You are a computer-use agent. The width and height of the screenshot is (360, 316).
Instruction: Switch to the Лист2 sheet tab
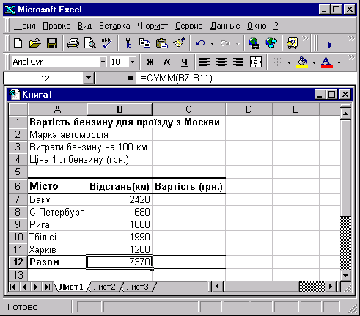coord(104,287)
